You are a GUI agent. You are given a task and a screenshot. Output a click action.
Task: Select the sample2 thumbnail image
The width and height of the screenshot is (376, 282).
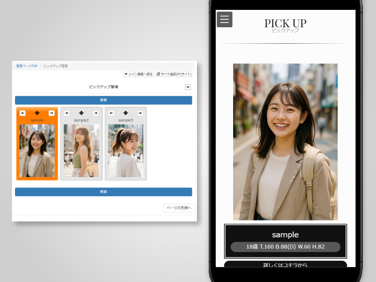pos(81,150)
